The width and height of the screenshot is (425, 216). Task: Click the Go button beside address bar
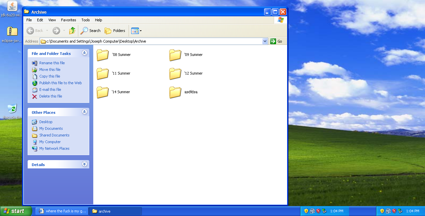(276, 41)
